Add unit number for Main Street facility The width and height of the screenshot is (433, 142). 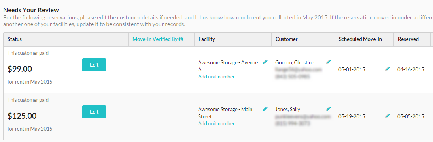pyautogui.click(x=217, y=123)
